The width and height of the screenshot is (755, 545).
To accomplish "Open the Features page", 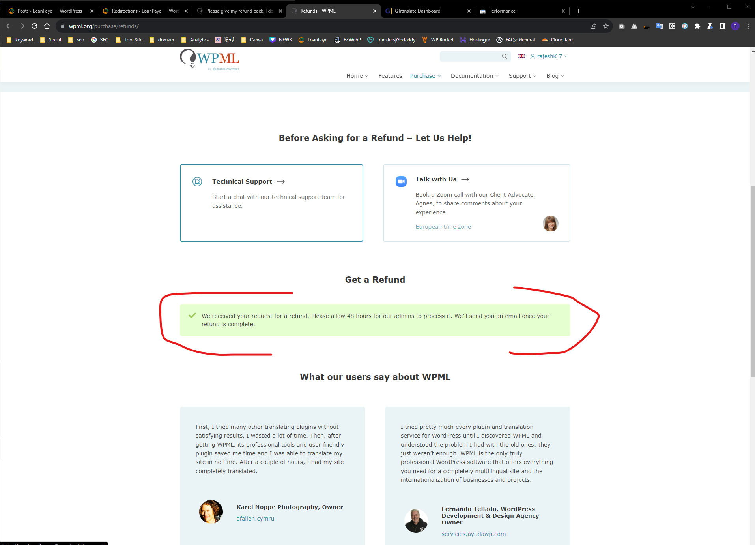I will click(390, 76).
